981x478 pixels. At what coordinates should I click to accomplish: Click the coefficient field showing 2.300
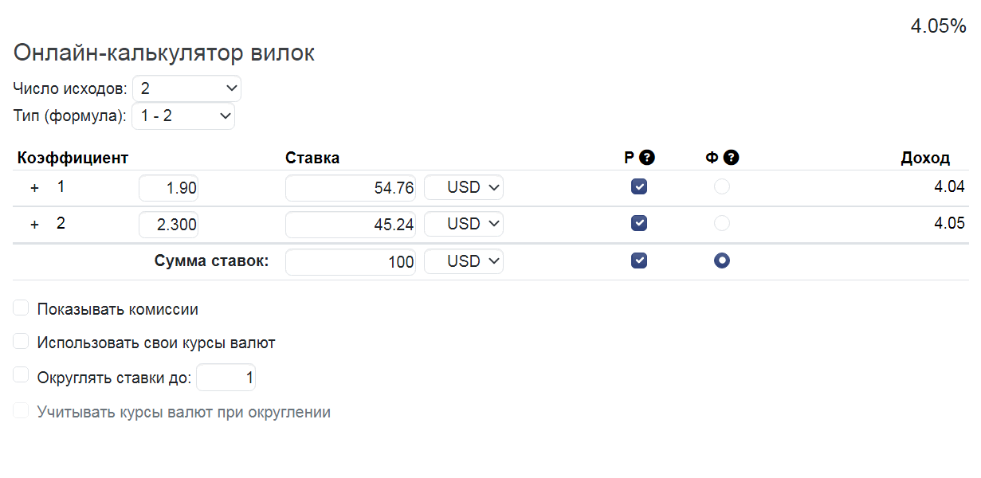(169, 225)
